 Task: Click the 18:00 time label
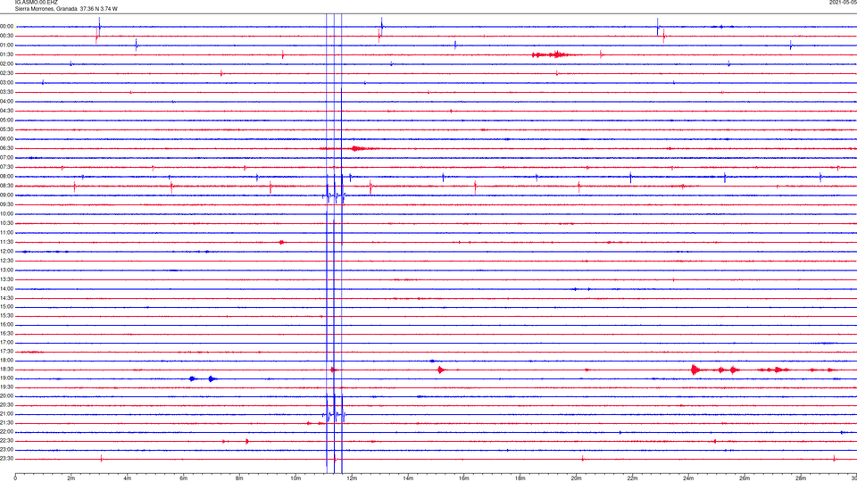[7, 360]
